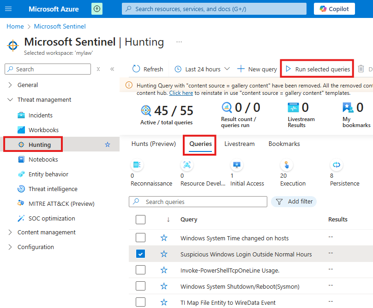Clear the sidebar search with X icon
This screenshot has height=308, width=373.
pyautogui.click(x=98, y=69)
